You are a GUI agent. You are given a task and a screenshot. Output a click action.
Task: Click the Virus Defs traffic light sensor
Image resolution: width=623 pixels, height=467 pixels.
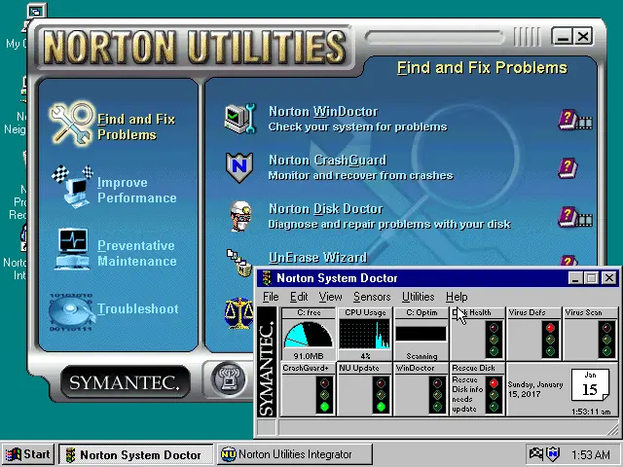(x=533, y=335)
